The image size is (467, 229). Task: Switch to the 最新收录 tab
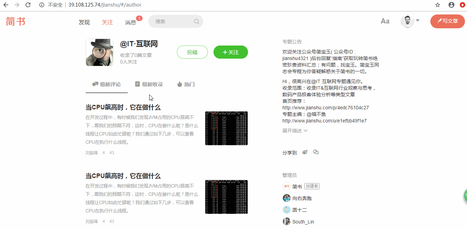pos(149,84)
